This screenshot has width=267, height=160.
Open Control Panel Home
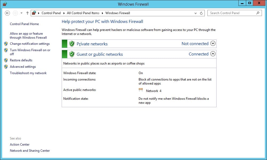(24, 24)
